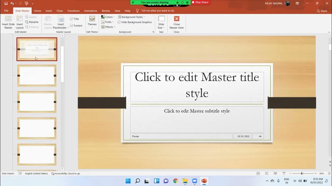Click the Share button at top right
This screenshot has height=186, width=332.
tap(322, 11)
